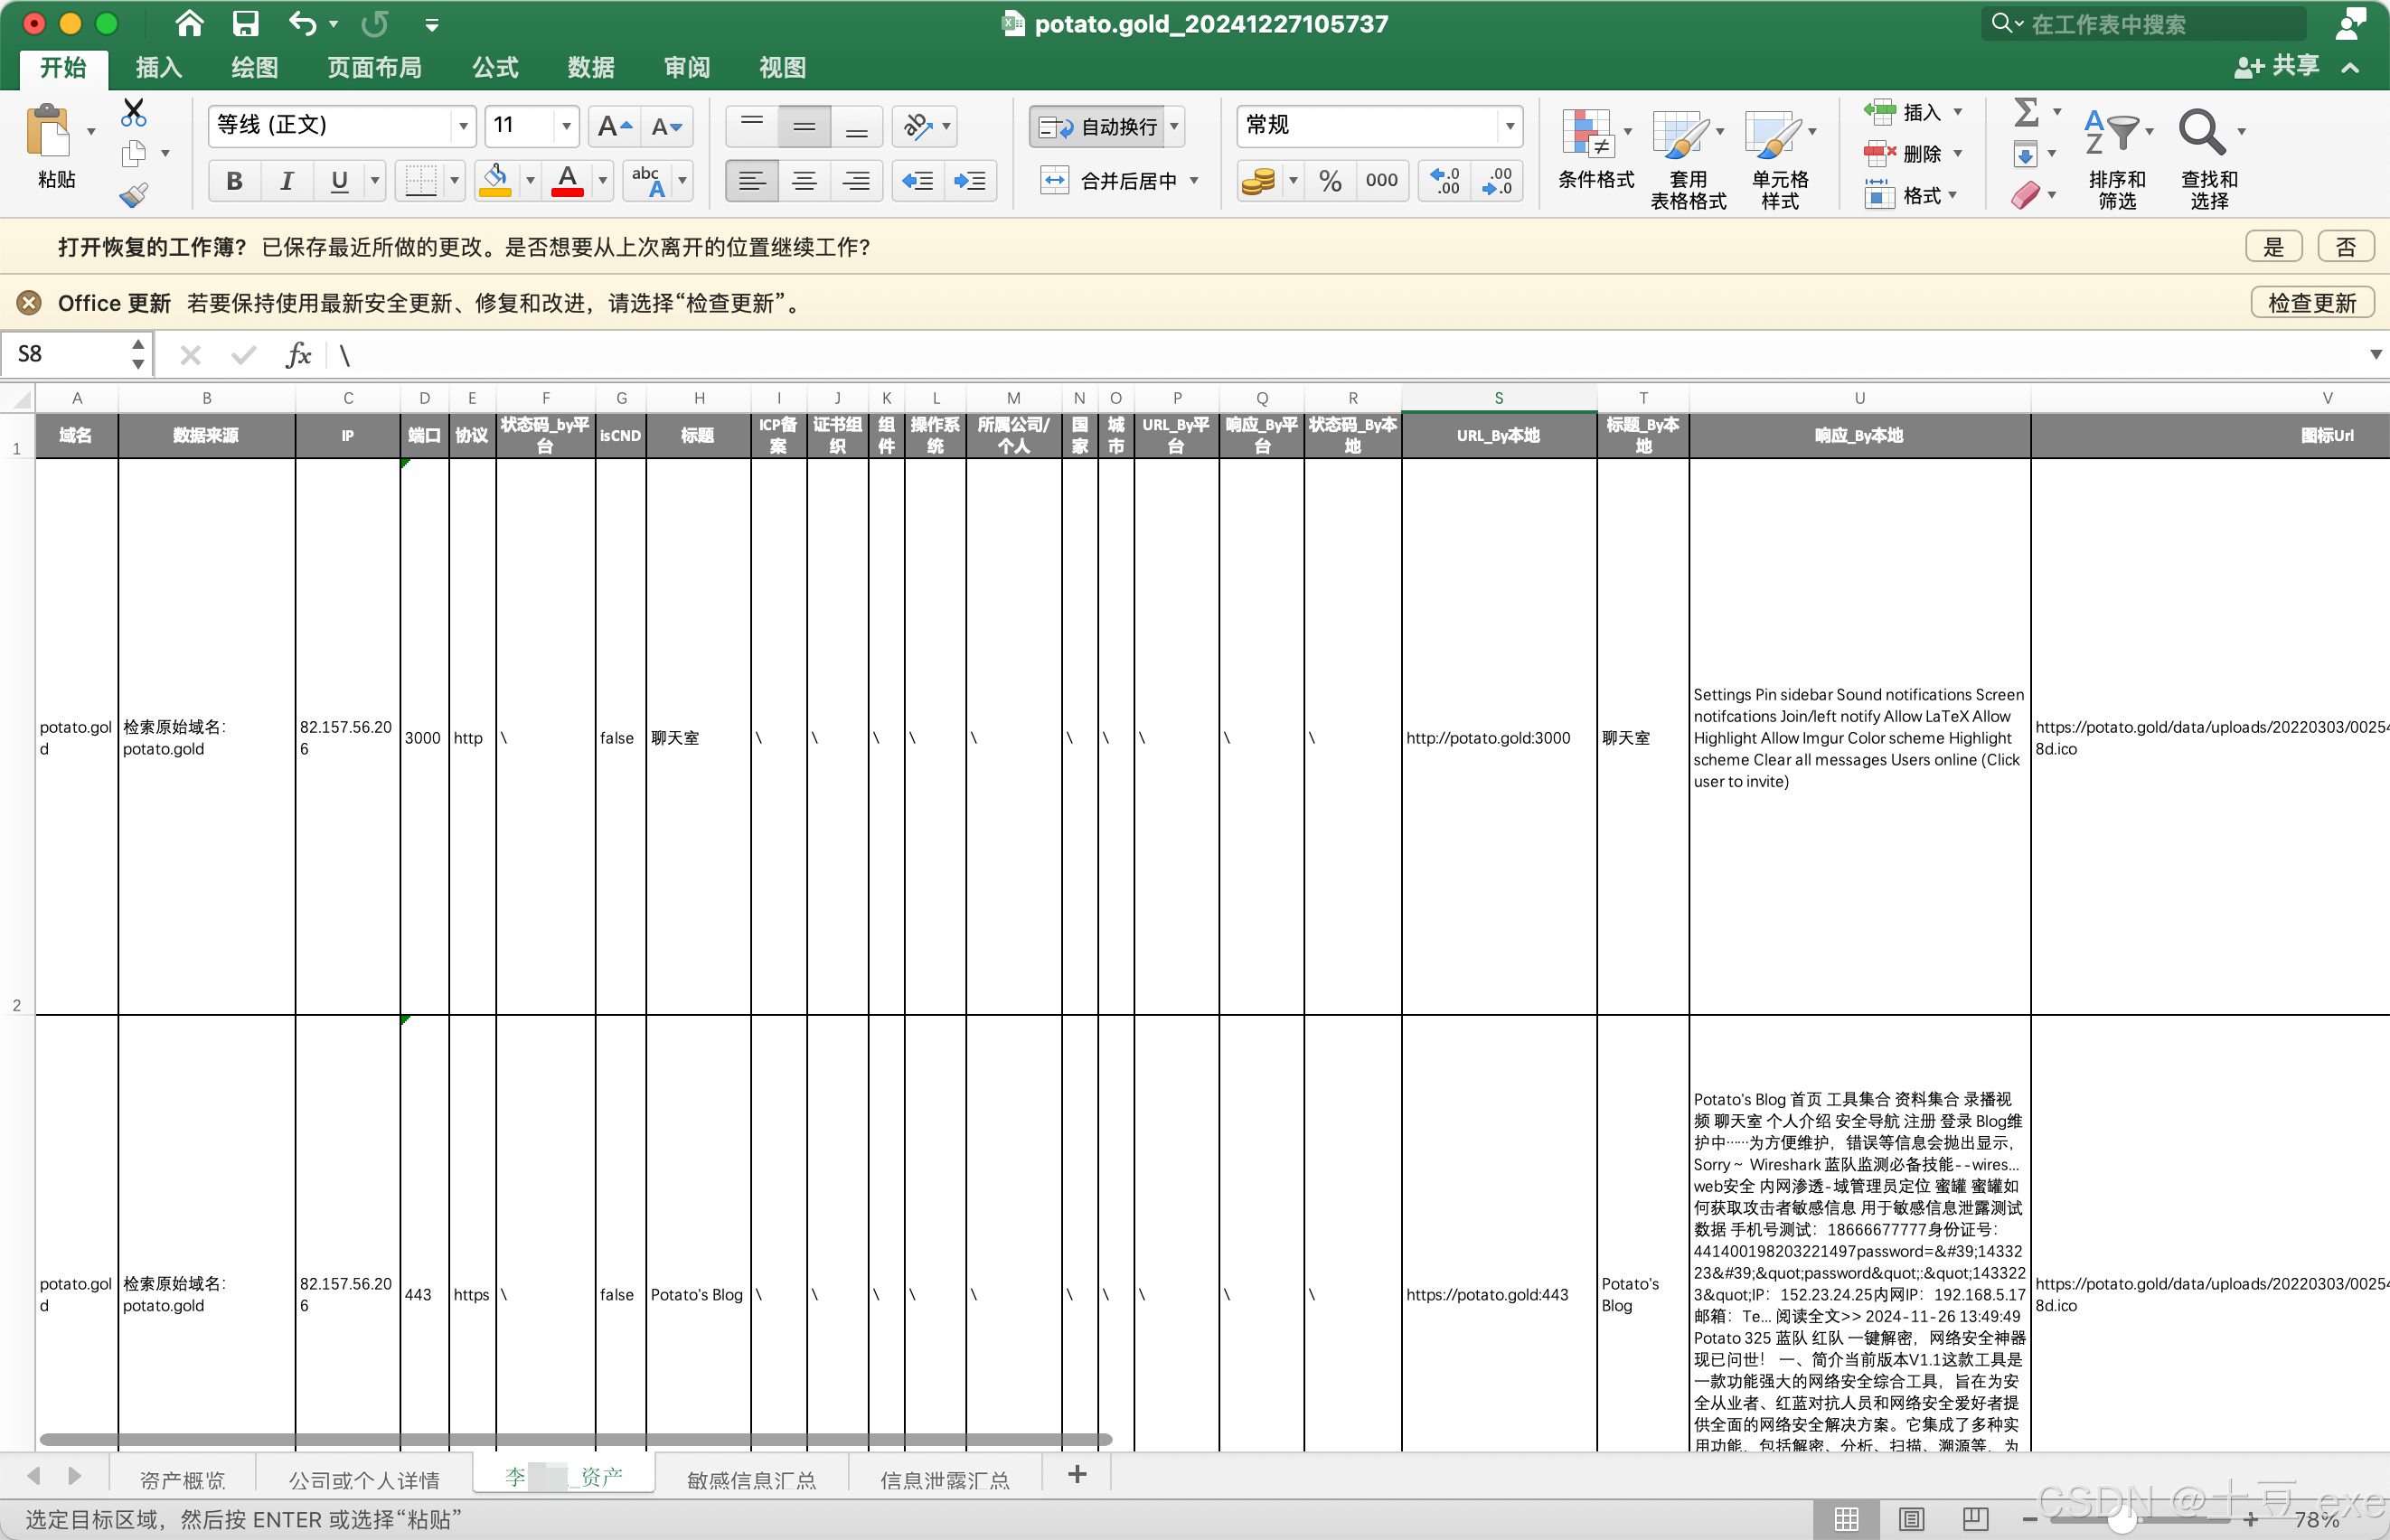
Task: Switch to the 敏感信息汇总 sheet tab
Action: (x=751, y=1479)
